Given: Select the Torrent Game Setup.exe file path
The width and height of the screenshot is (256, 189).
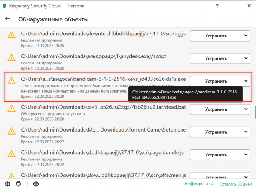Looking at the screenshot, I should (x=103, y=130).
